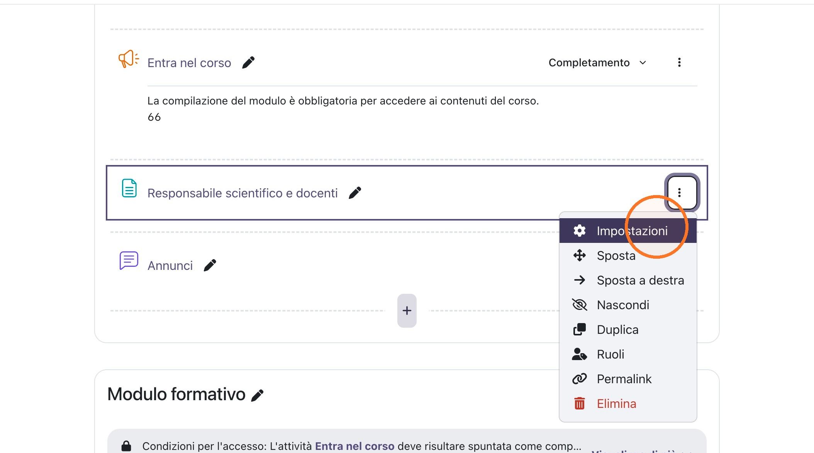This screenshot has height=453, width=814.
Task: Hide the activity with Nascondi
Action: pos(628,305)
